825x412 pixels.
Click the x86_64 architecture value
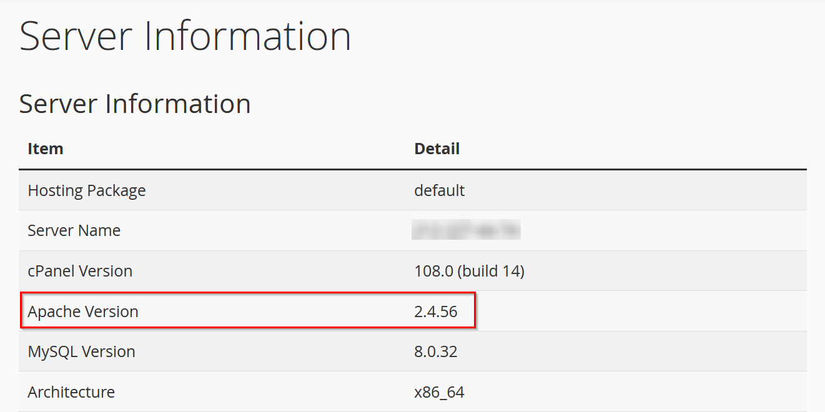click(439, 392)
